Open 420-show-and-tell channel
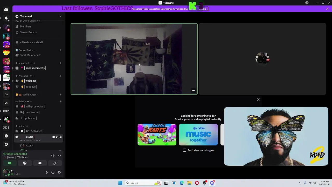Screen dimensions: 332x187 pyautogui.click(x=38, y=42)
